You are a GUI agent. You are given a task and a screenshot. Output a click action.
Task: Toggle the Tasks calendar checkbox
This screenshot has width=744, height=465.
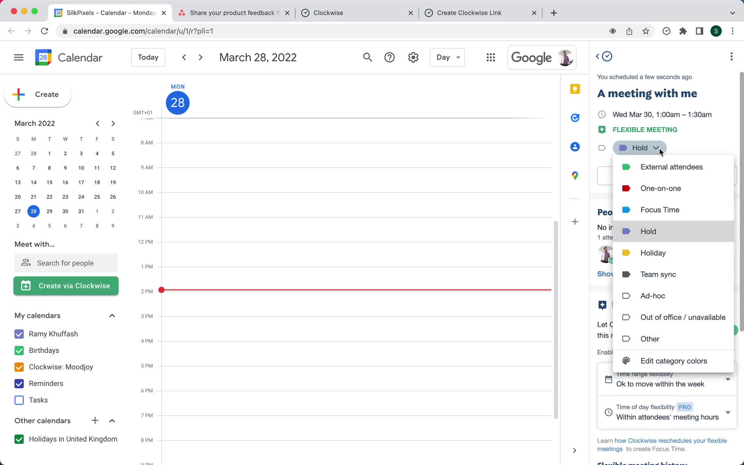(x=19, y=400)
